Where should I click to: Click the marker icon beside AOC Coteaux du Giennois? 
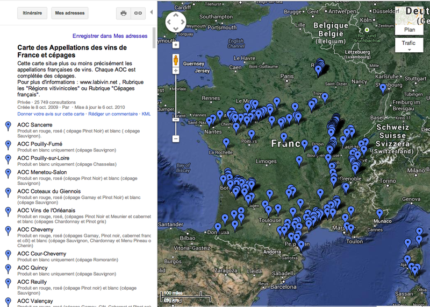[x=8, y=193]
